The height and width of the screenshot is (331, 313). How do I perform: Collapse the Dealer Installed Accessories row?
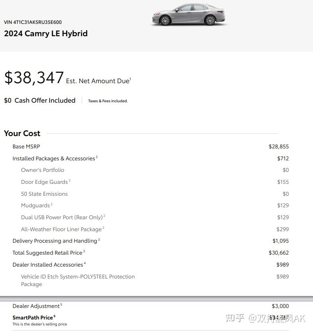click(x=150, y=265)
